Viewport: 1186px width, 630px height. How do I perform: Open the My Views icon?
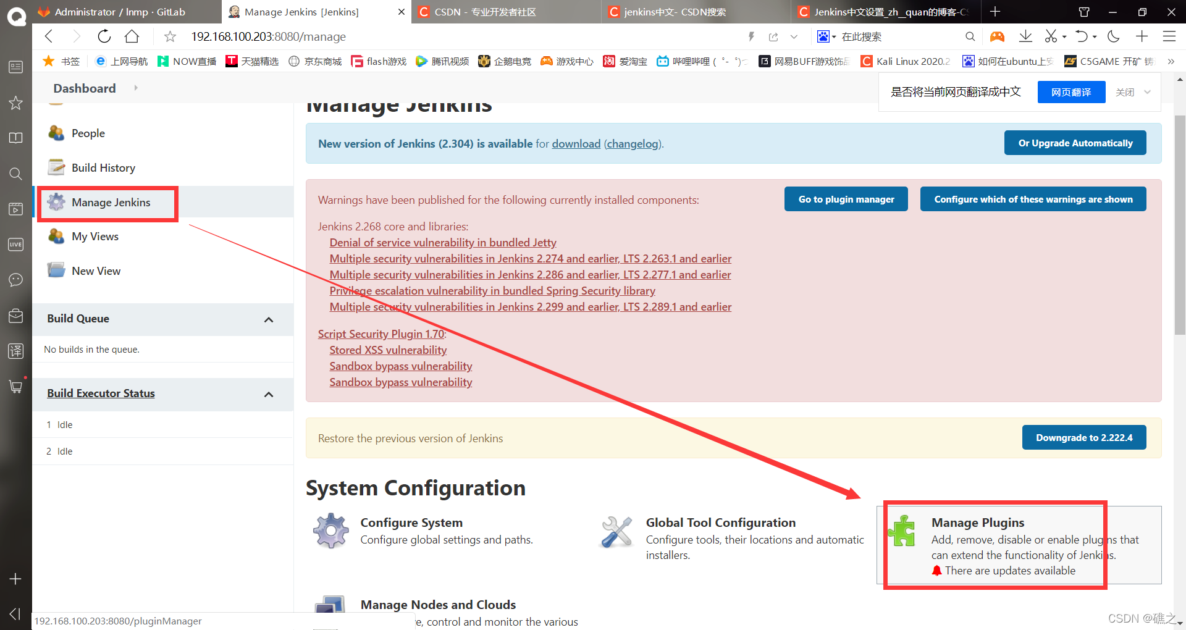click(x=56, y=236)
